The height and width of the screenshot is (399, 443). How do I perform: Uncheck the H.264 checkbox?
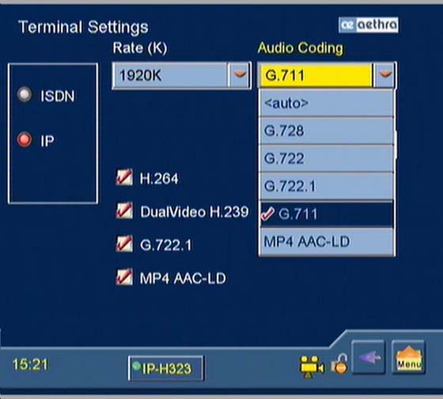124,177
